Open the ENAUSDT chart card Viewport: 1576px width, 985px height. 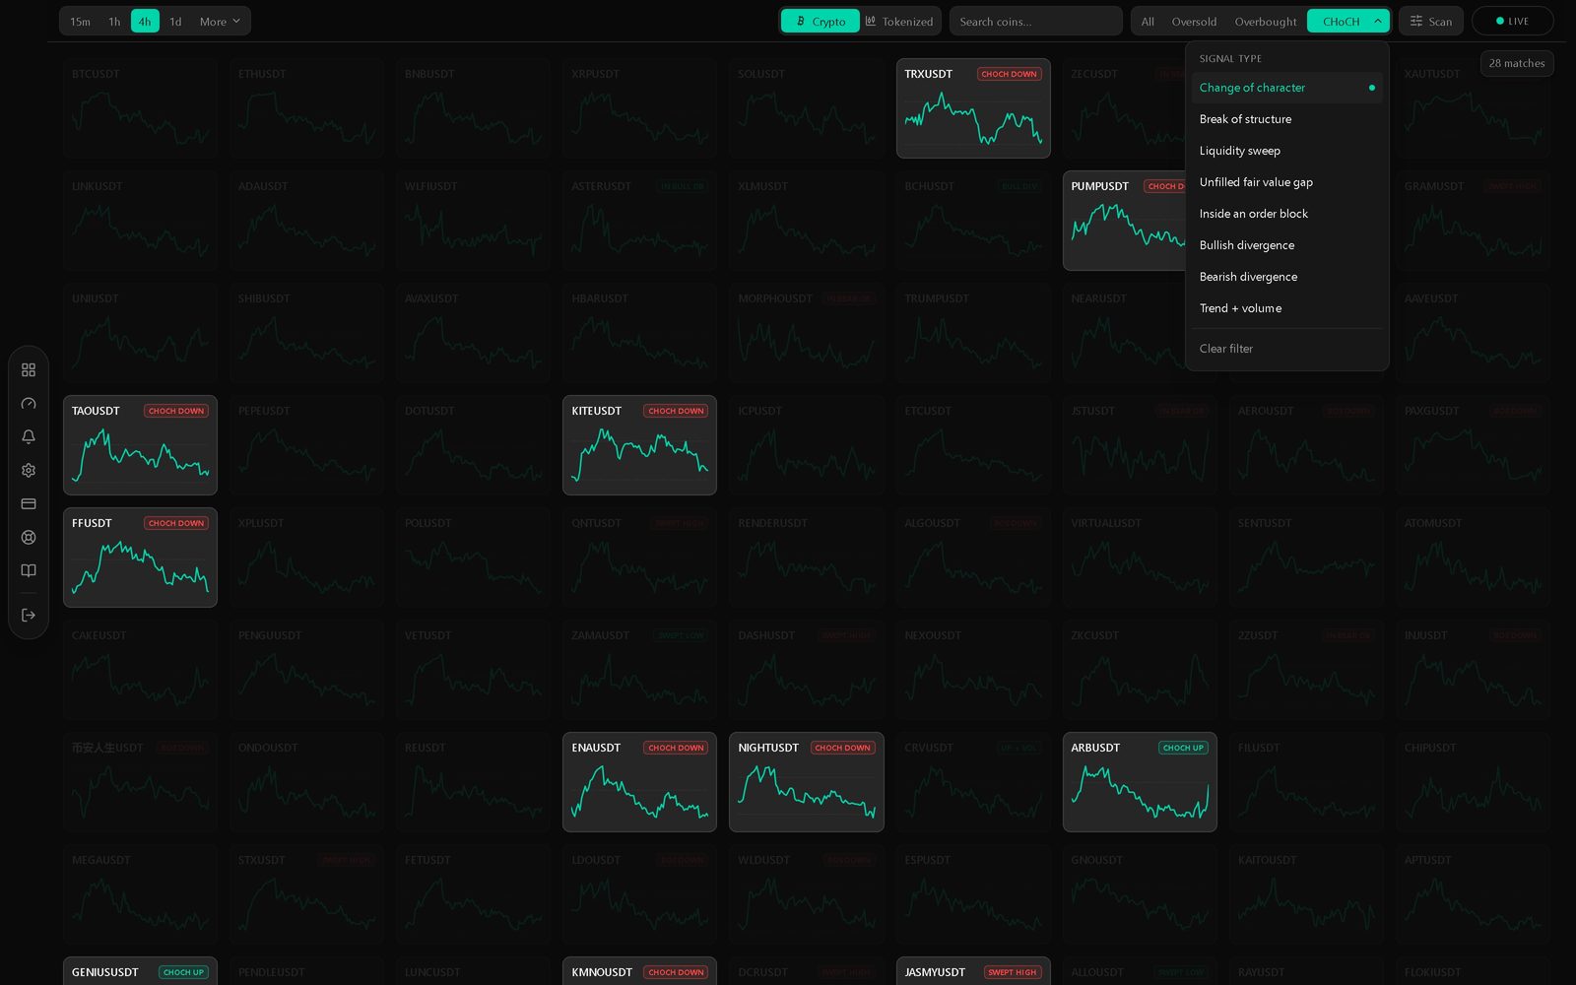639,782
